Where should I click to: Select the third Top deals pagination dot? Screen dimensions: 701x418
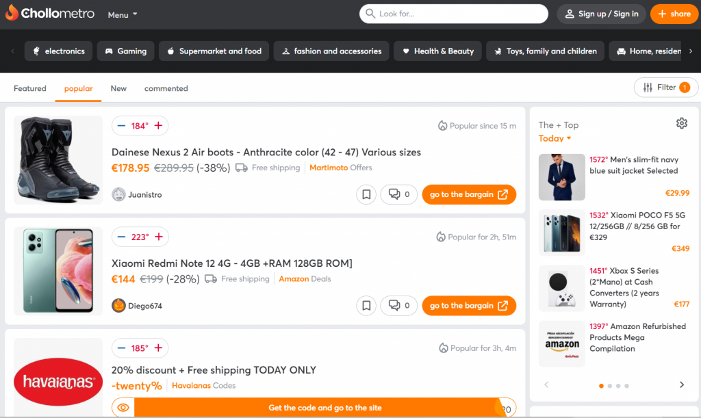618,386
